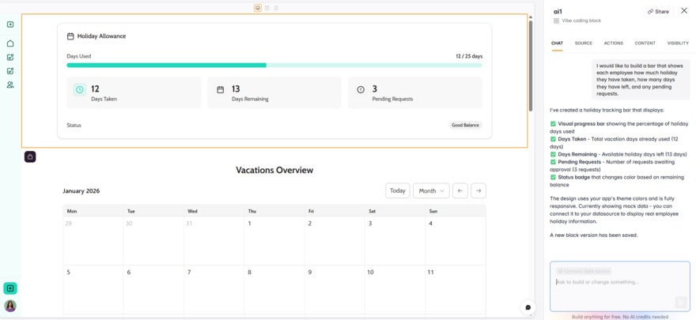Click the Good Balance status badge
The width and height of the screenshot is (696, 320).
(x=465, y=126)
